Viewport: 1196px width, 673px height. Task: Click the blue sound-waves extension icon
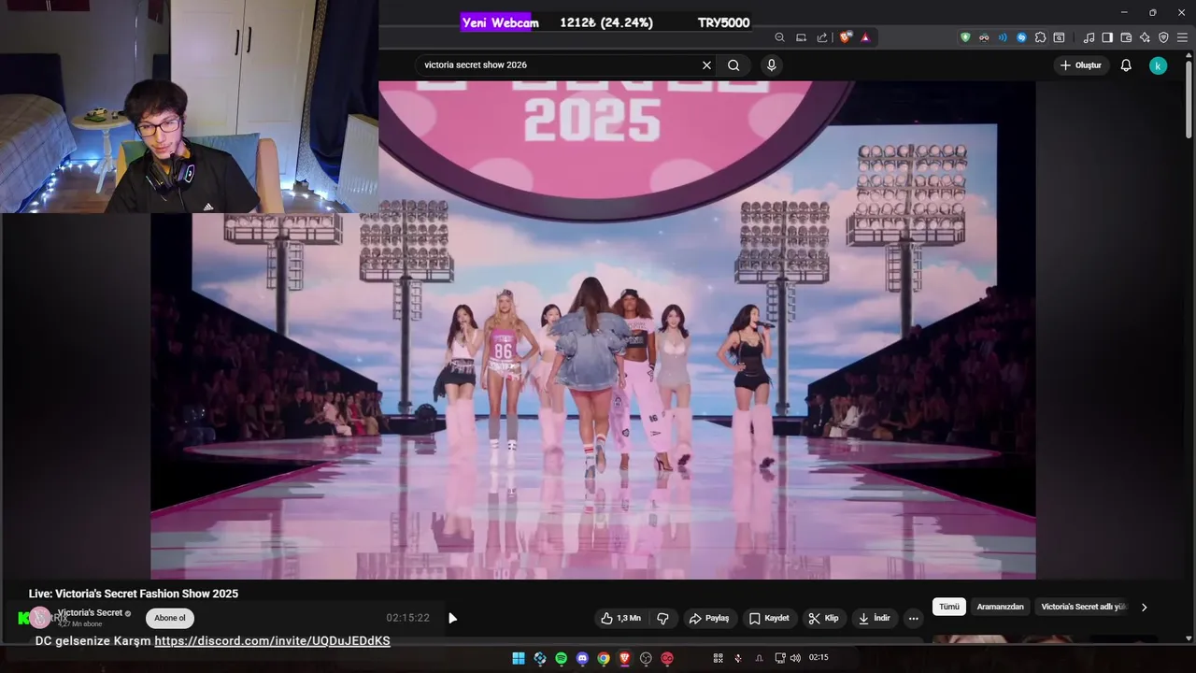(1003, 37)
